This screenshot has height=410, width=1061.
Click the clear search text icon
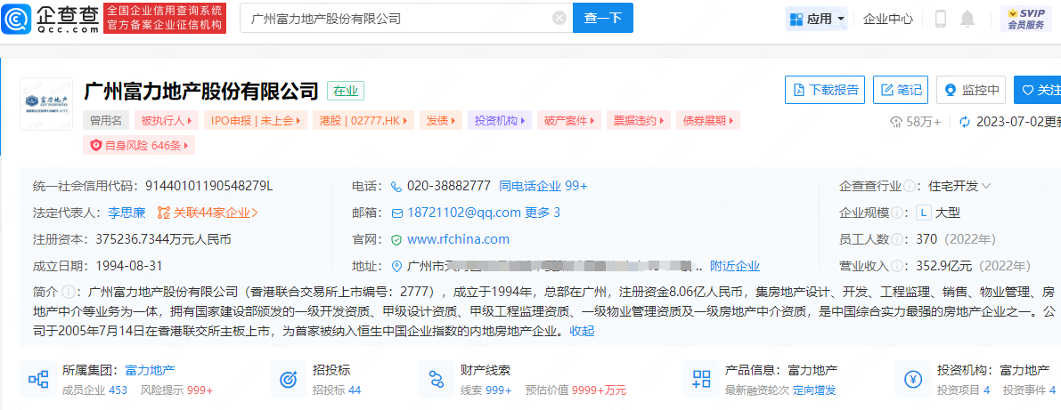click(x=559, y=18)
